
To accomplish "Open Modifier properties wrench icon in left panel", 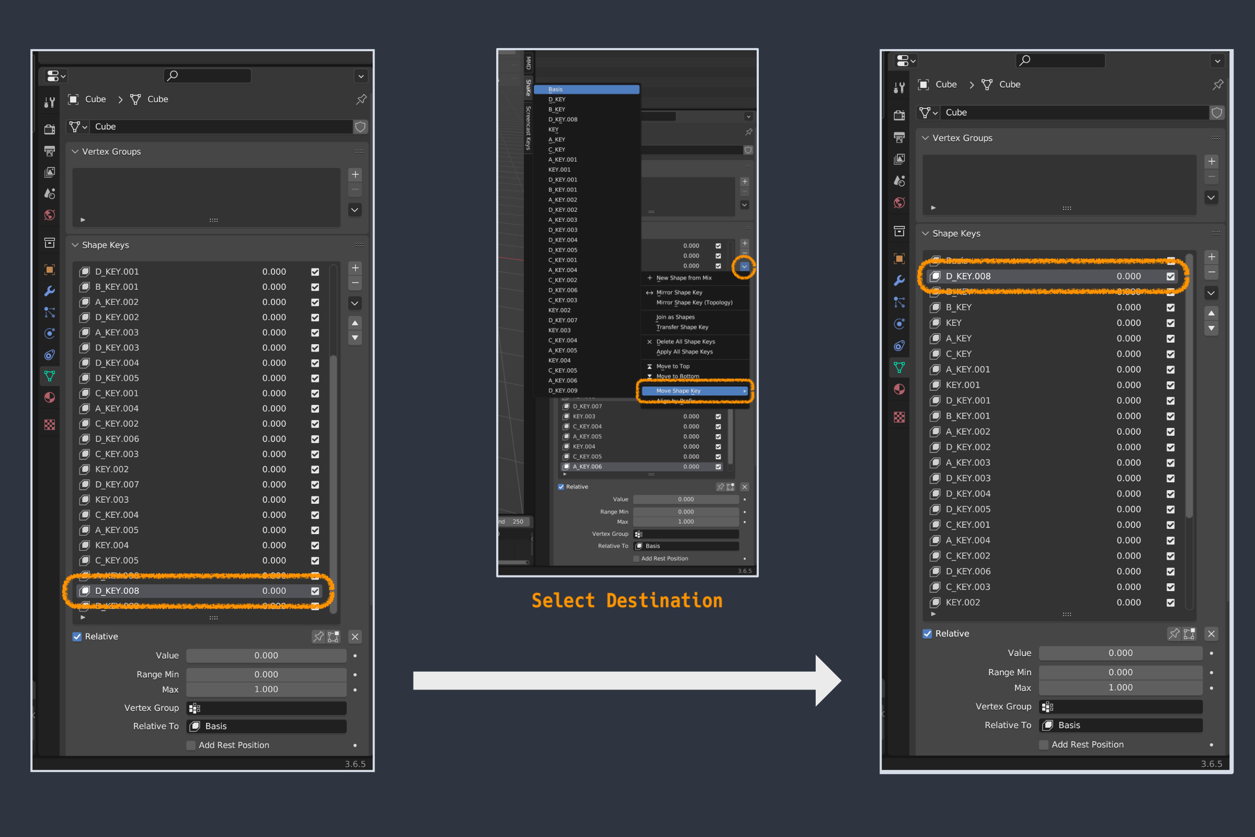I will tap(50, 291).
